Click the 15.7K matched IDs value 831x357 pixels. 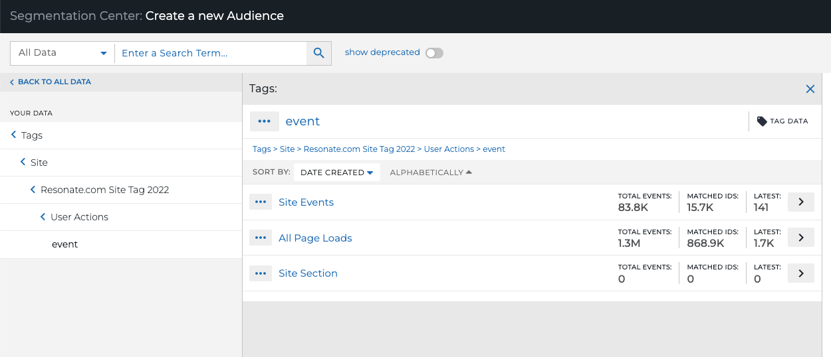point(700,208)
